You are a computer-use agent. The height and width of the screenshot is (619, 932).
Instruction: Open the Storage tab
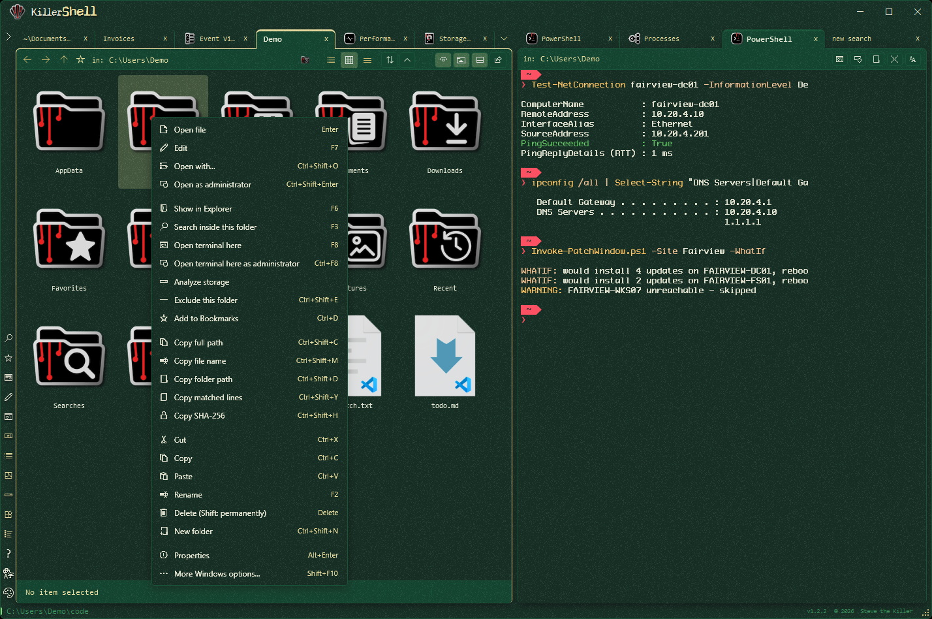(x=456, y=39)
